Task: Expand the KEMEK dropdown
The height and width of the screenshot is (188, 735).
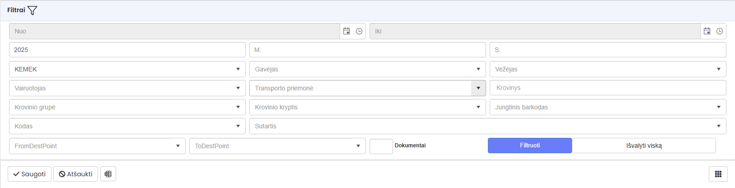Action: point(238,69)
